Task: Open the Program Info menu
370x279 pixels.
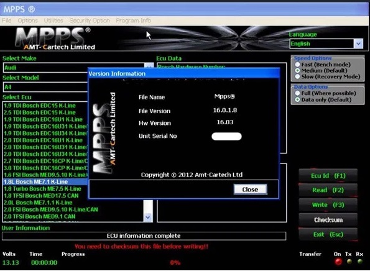Action: (x=133, y=21)
